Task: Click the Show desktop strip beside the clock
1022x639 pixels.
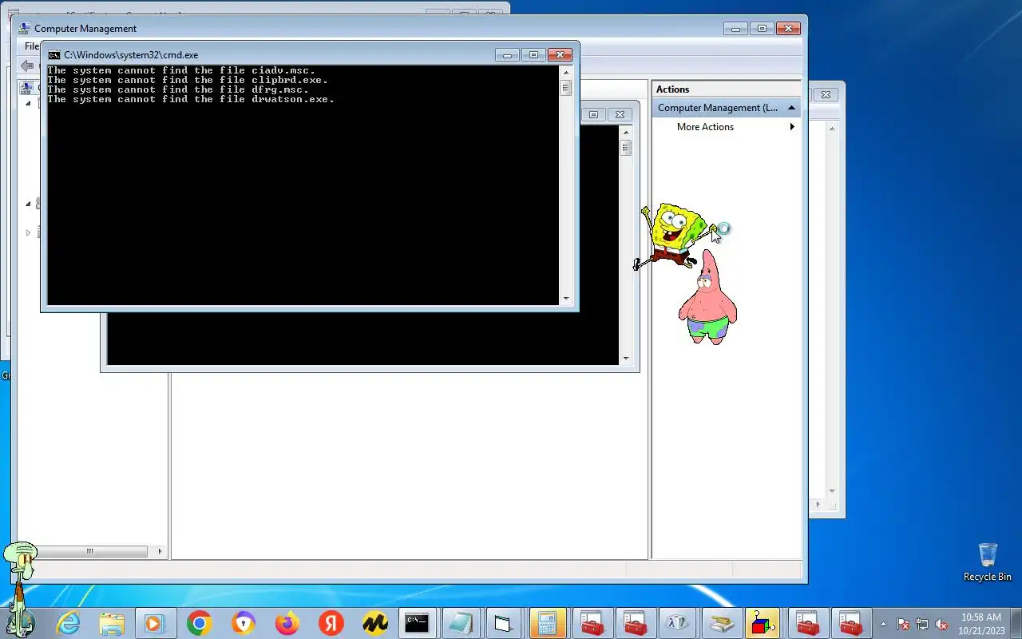Action: tap(1016, 624)
